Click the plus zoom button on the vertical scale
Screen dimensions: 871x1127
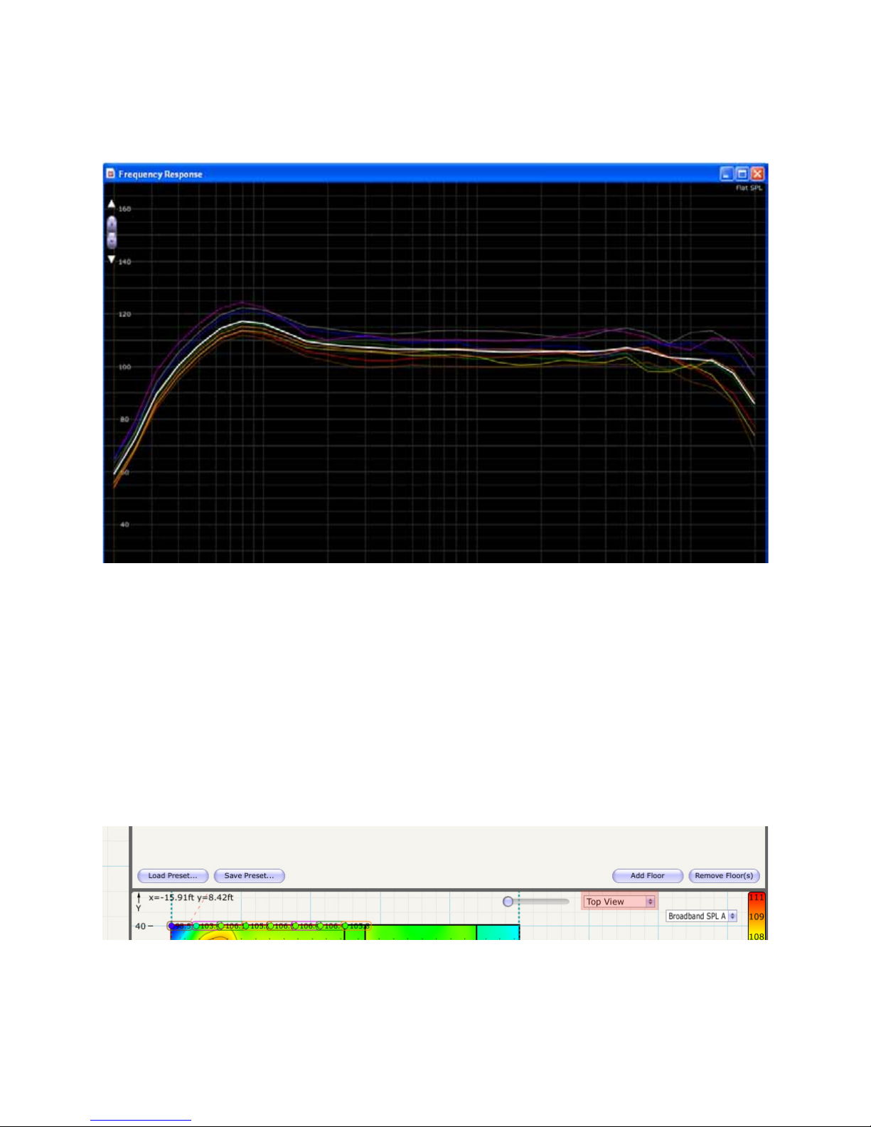pos(112,224)
